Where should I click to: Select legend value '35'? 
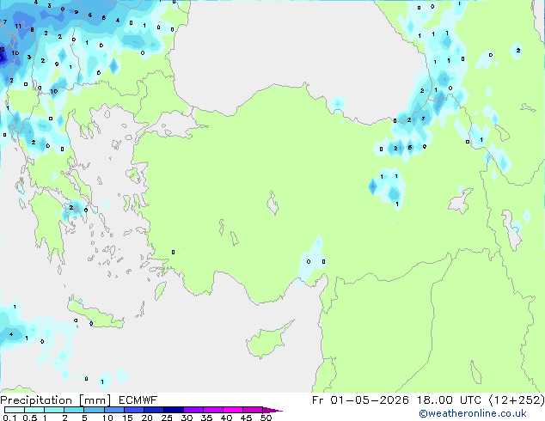point(206,418)
